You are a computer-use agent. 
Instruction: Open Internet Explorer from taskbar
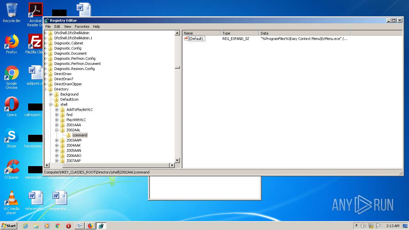click(x=25, y=226)
